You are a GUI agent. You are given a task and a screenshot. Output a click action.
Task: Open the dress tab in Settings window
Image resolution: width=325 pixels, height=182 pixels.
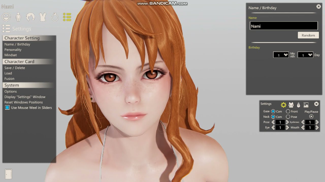pyautogui.click(x=291, y=105)
